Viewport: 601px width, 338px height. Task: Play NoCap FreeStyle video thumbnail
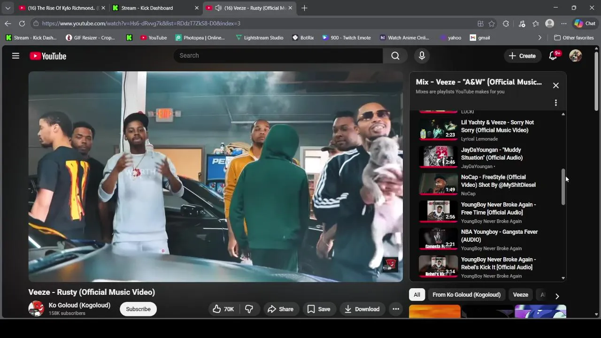click(438, 184)
